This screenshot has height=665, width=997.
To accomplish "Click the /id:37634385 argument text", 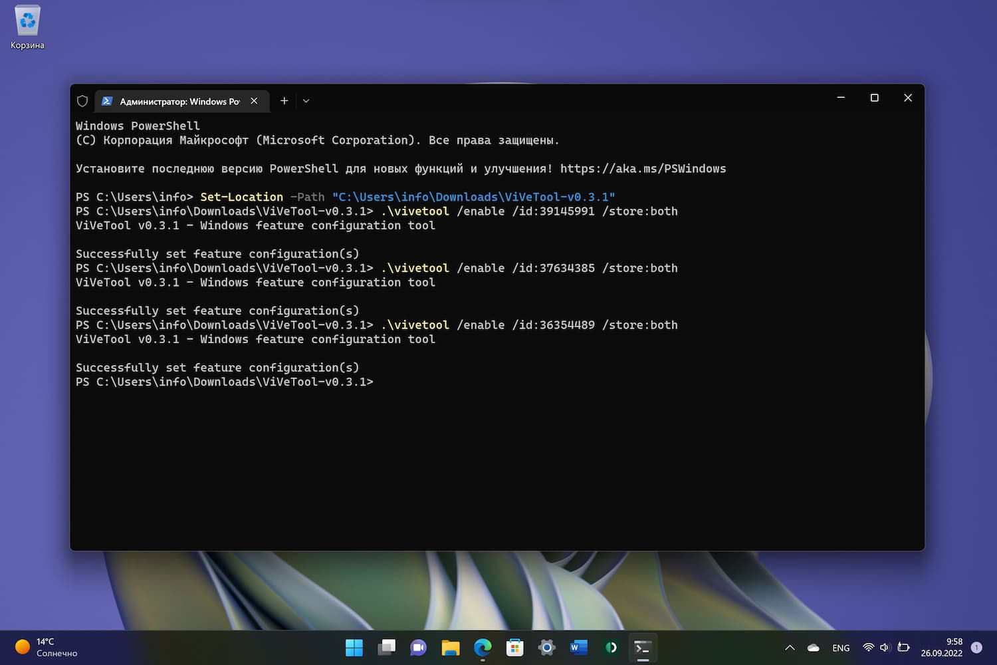I will tap(553, 268).
